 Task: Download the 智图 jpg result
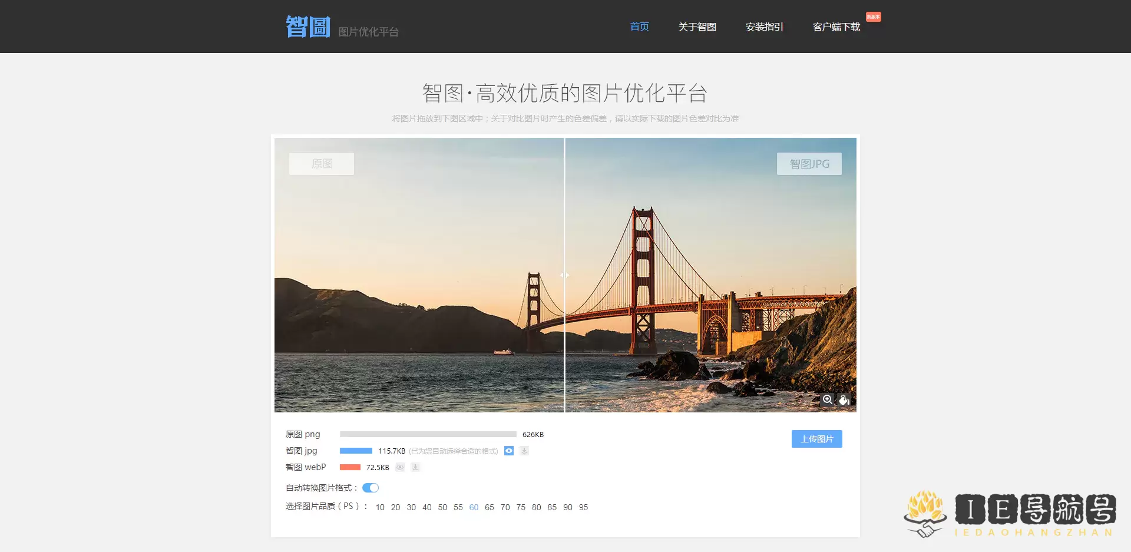[524, 451]
